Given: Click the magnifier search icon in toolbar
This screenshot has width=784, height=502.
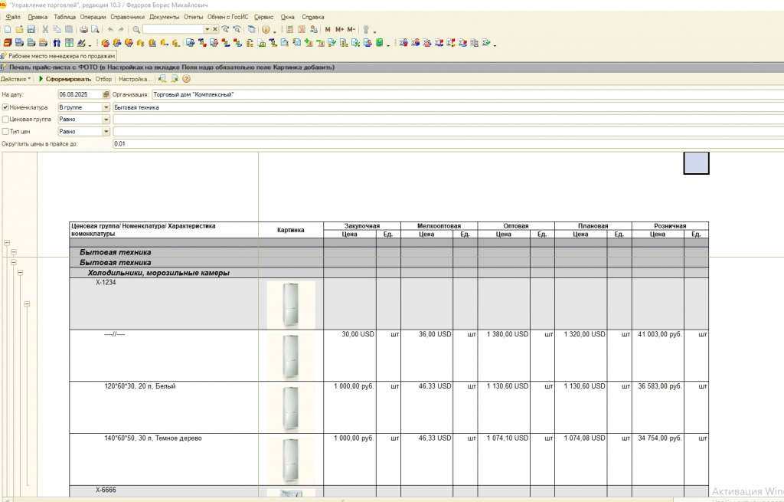Looking at the screenshot, I should tap(136, 29).
